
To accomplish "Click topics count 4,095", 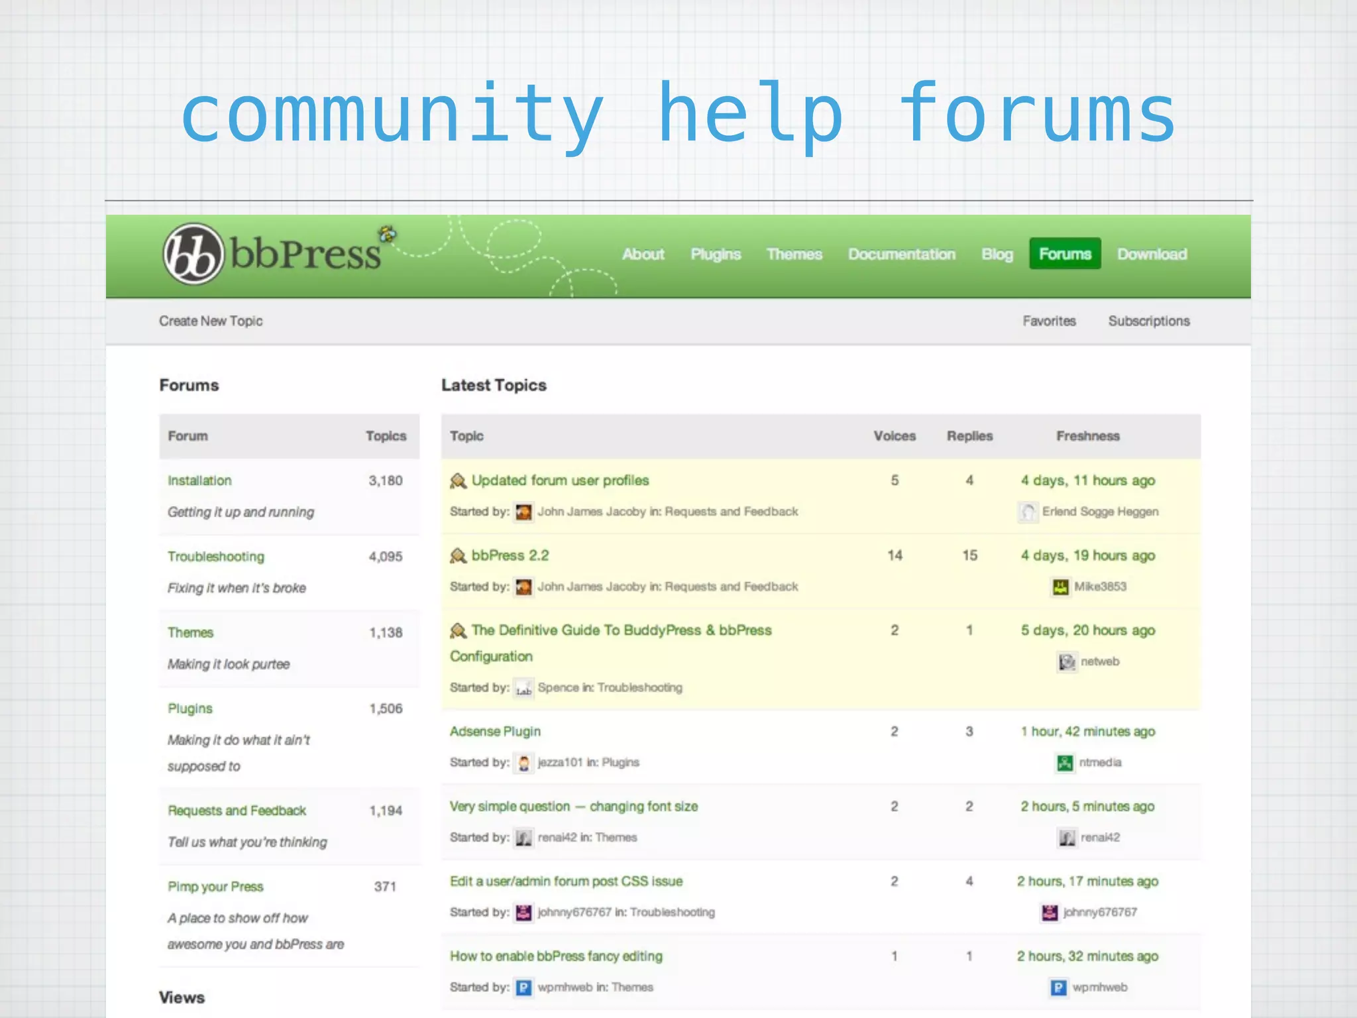I will click(x=386, y=557).
